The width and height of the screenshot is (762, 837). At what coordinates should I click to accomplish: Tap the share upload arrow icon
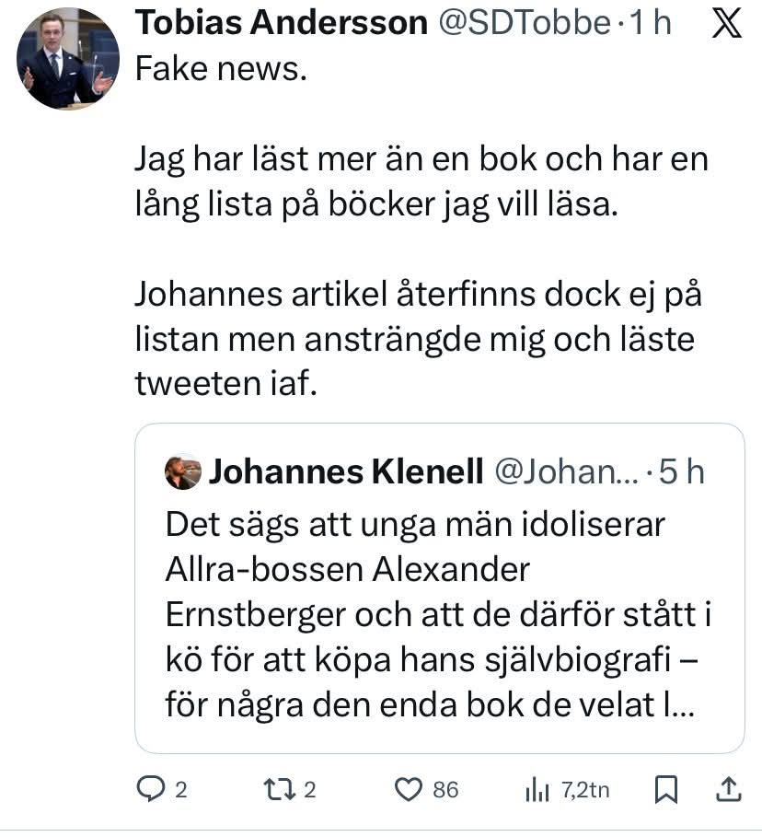tap(728, 789)
